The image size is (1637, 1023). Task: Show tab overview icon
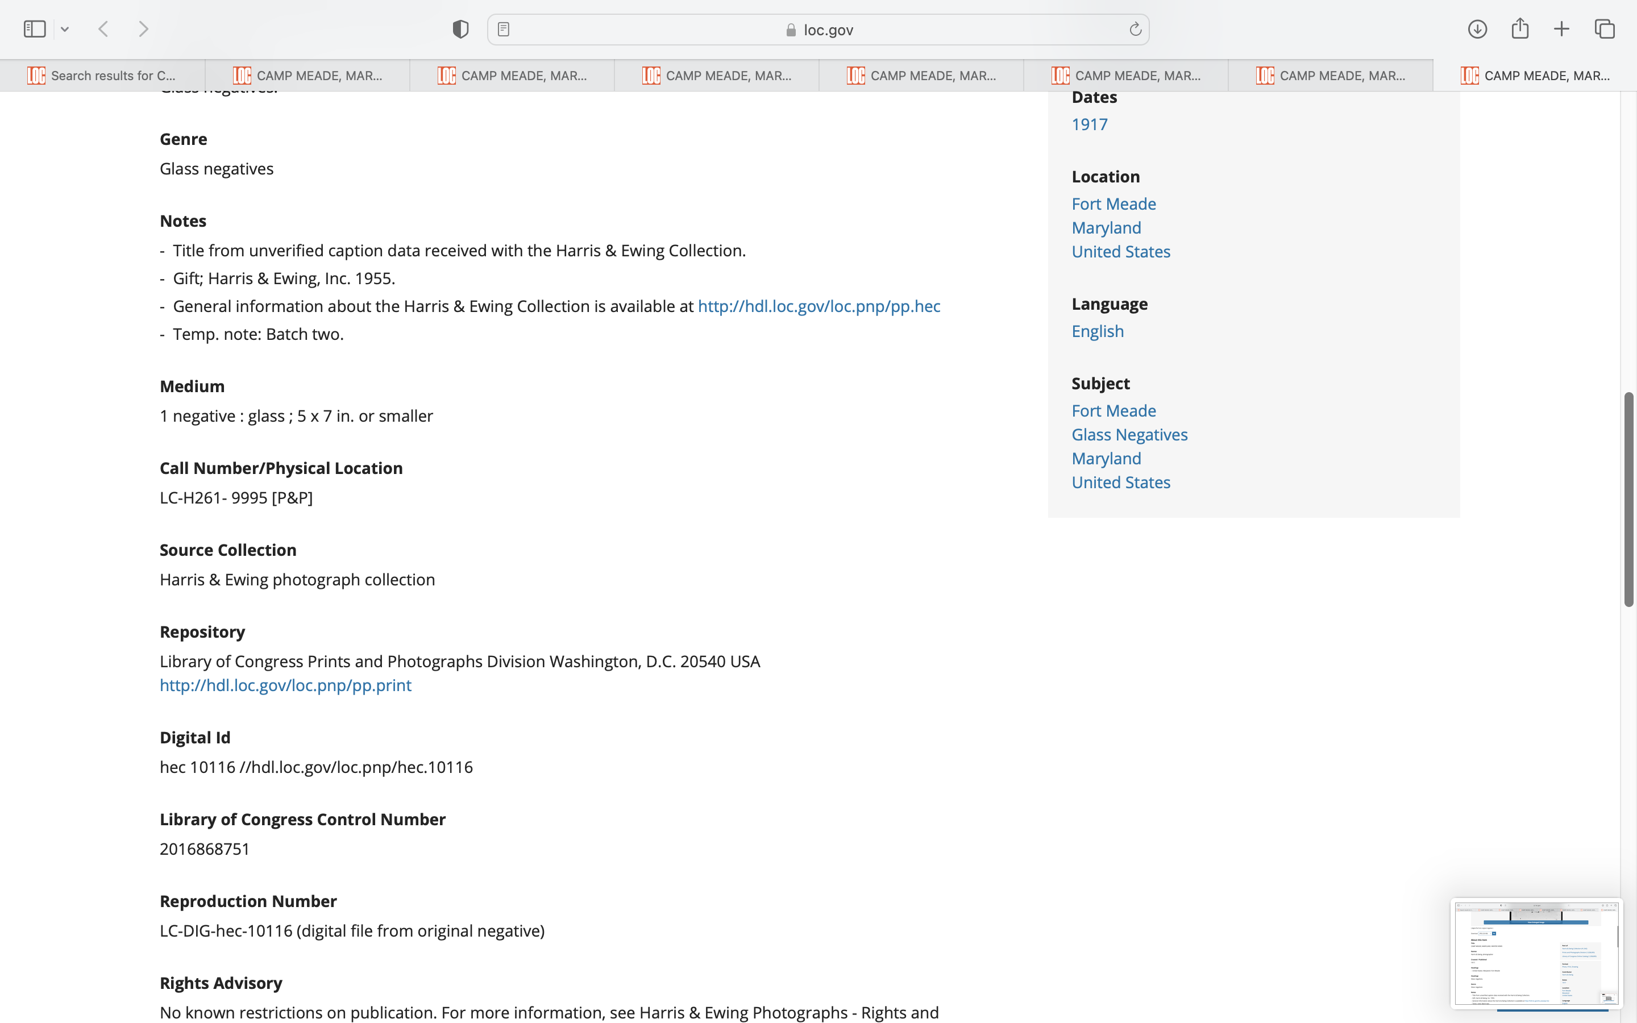[x=1605, y=29]
